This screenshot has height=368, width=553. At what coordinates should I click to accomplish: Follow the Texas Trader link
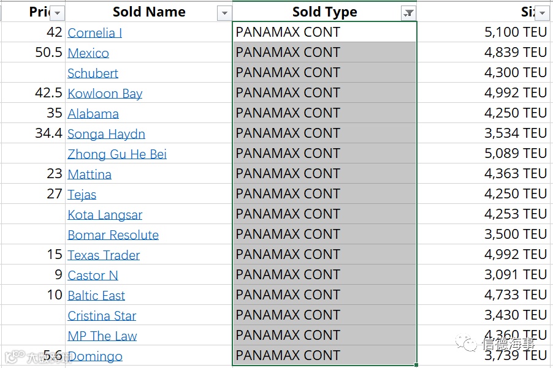(104, 255)
